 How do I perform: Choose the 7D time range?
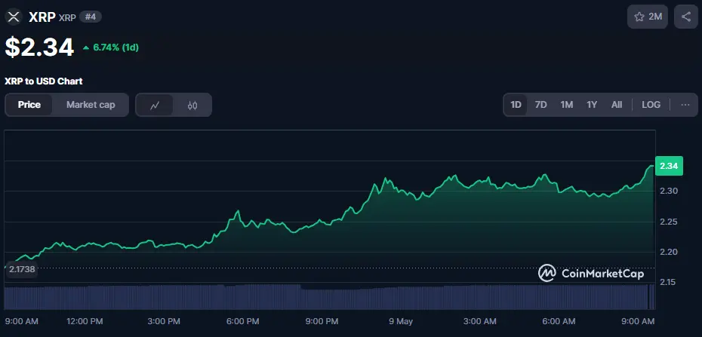[540, 105]
